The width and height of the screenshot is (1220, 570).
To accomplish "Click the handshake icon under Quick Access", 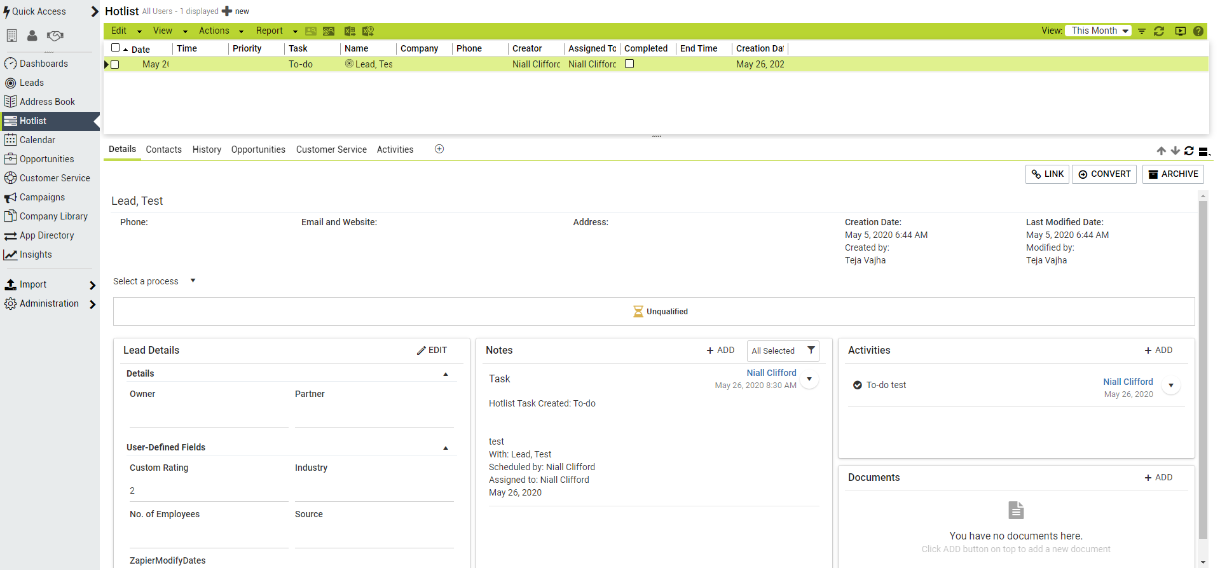I will point(55,36).
